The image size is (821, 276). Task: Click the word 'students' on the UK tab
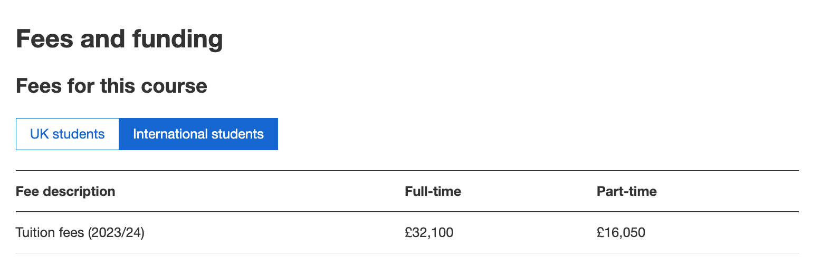(x=79, y=134)
